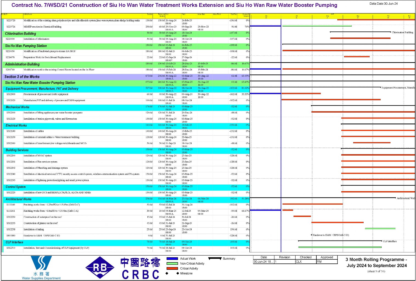Viewport: 416px width, 281px height.
Task: Click Installation of new DCS and BEMS activity
Action: (57, 193)
